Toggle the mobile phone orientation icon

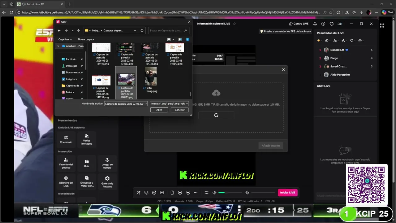click(172, 193)
